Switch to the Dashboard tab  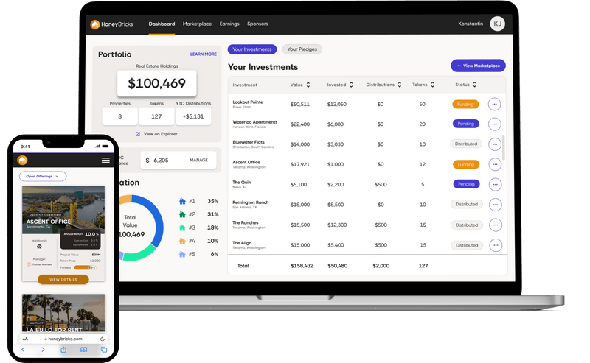tap(162, 24)
